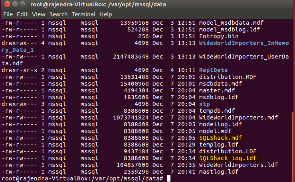The width and height of the screenshot is (295, 182).
Task: Click the highlighted SQLShack.mdf filename
Action: [221, 137]
